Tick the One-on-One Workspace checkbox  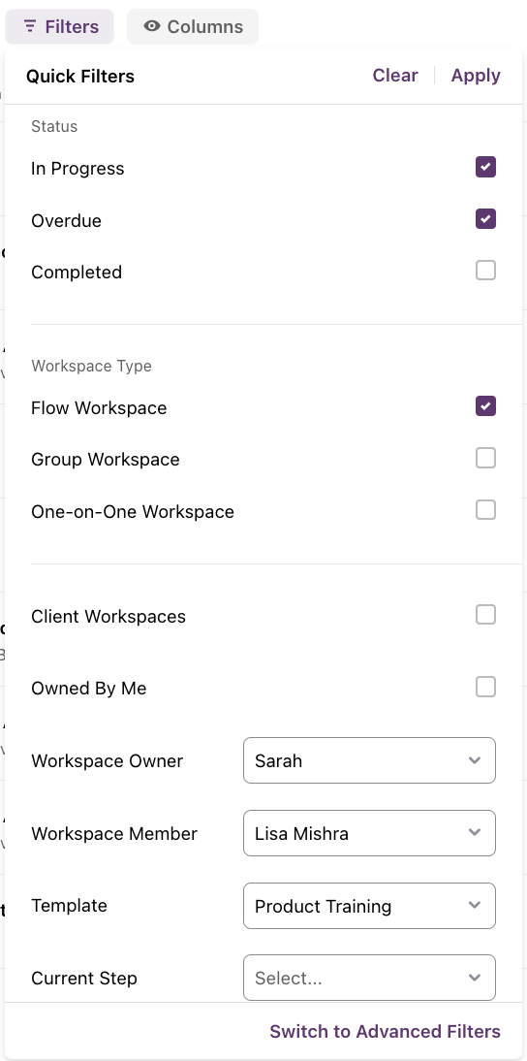(x=485, y=509)
